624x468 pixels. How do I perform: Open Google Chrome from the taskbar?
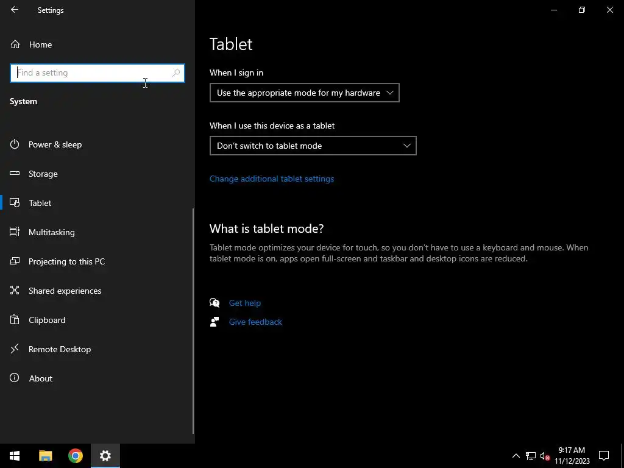76,456
